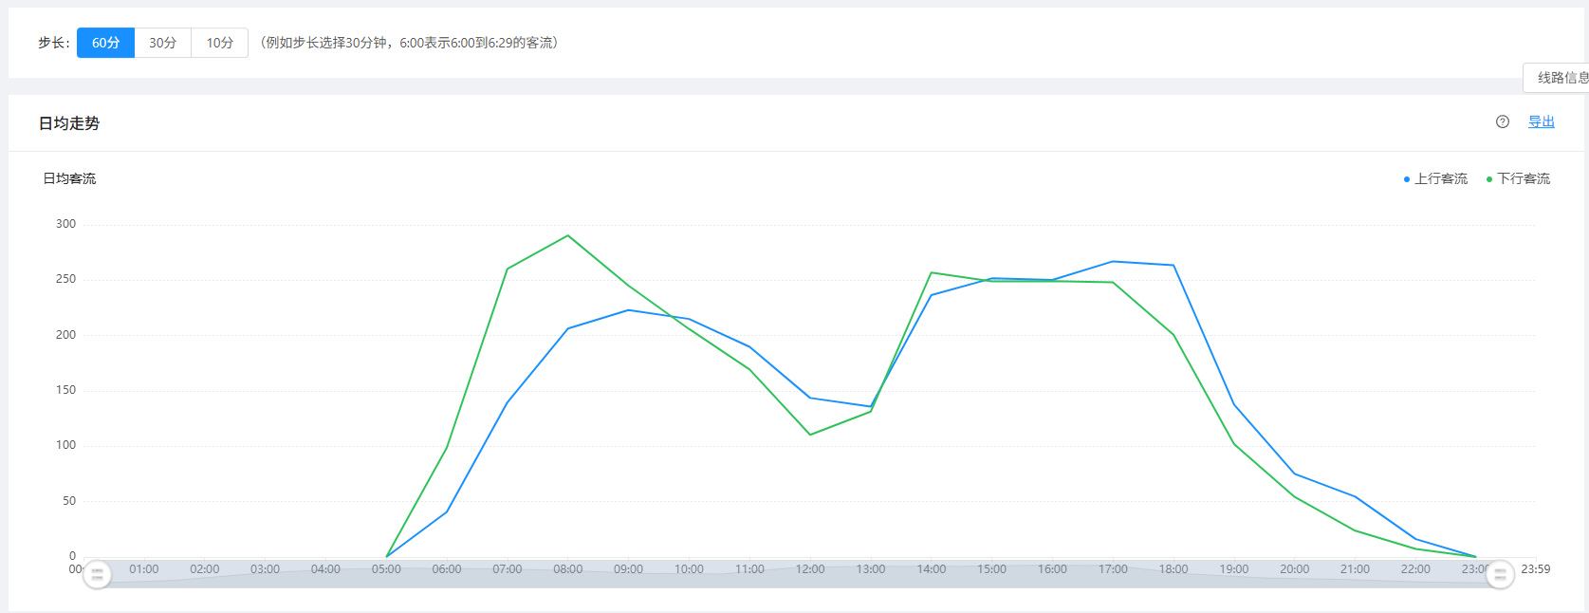Click the 日均走势 panel title

point(69,123)
